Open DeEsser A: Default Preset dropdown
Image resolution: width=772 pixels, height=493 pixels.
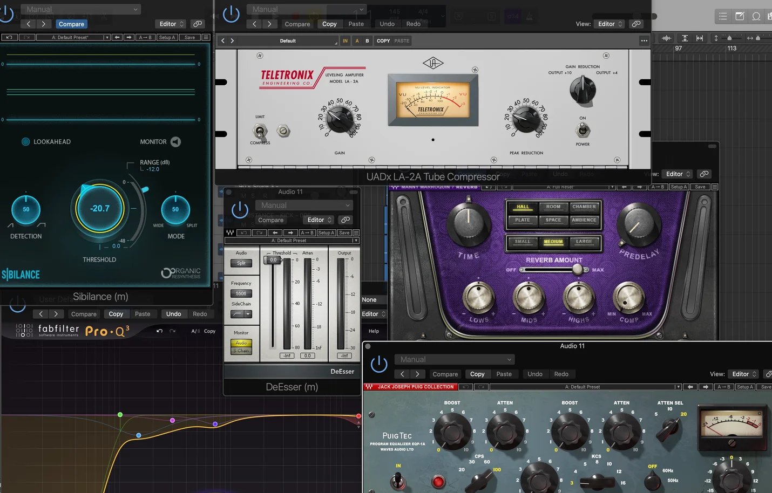pos(292,241)
